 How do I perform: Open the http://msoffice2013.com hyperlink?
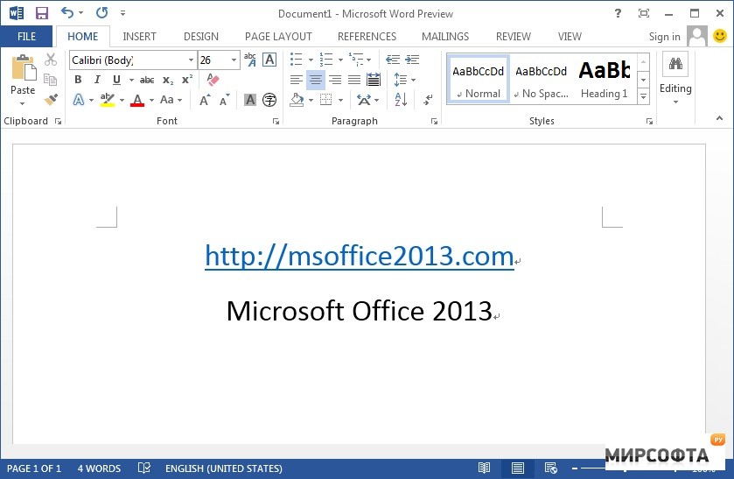click(359, 257)
